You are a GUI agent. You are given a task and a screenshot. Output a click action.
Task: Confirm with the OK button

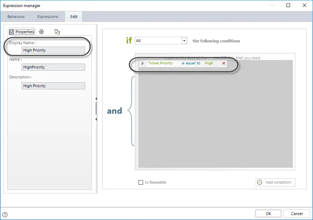pyautogui.click(x=268, y=214)
